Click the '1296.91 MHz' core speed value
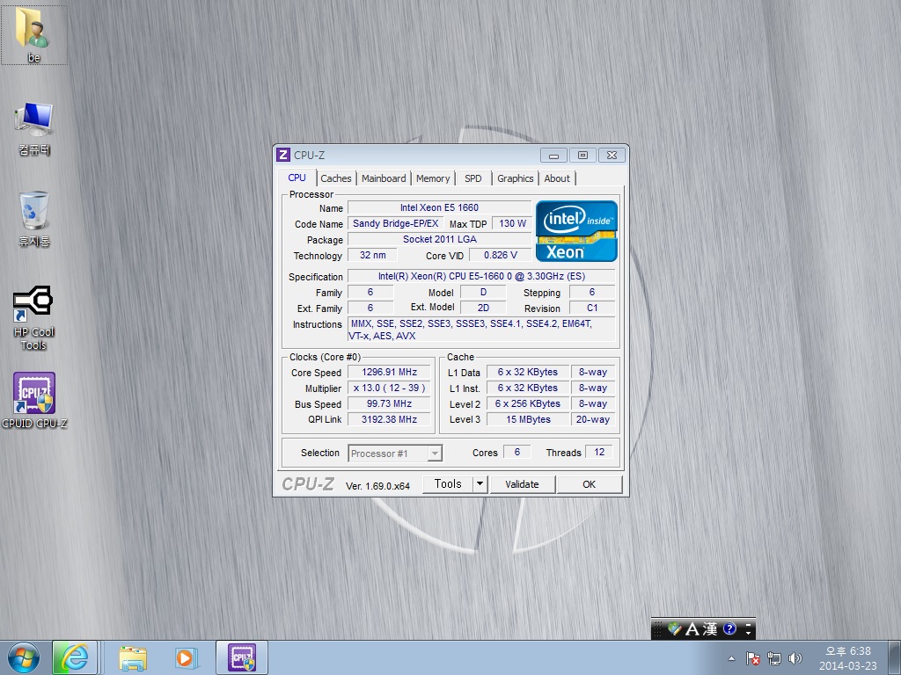The image size is (901, 675). (389, 373)
